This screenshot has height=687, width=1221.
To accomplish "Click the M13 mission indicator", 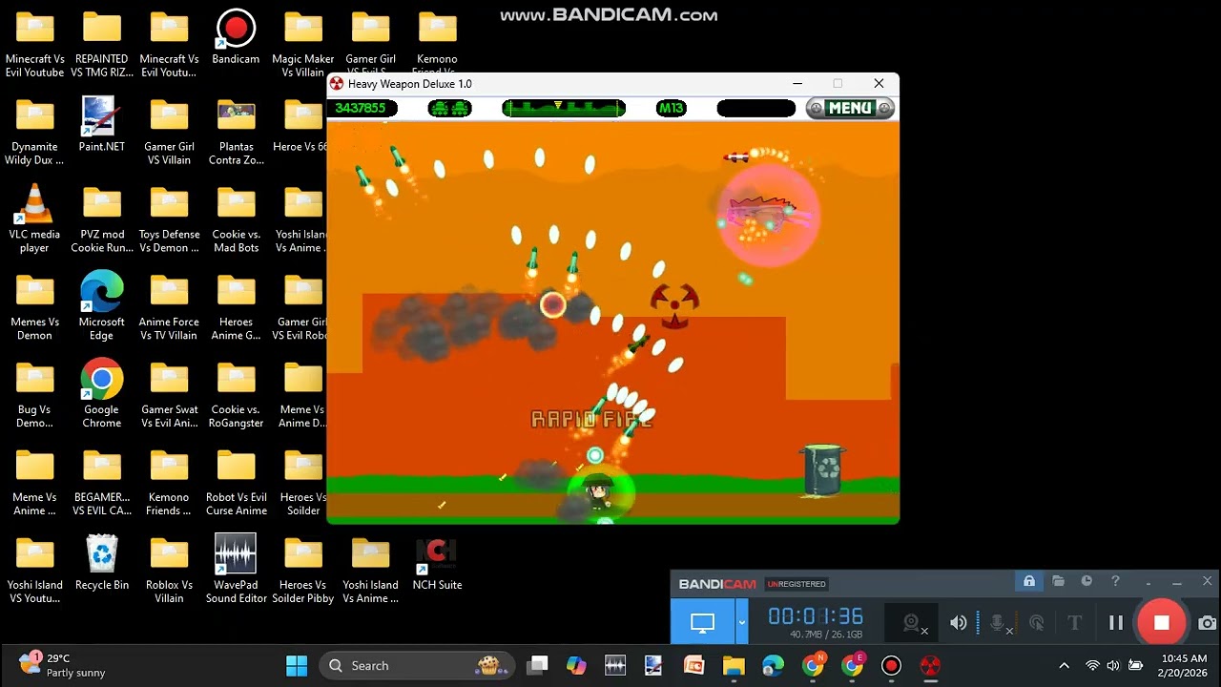I will coord(672,108).
